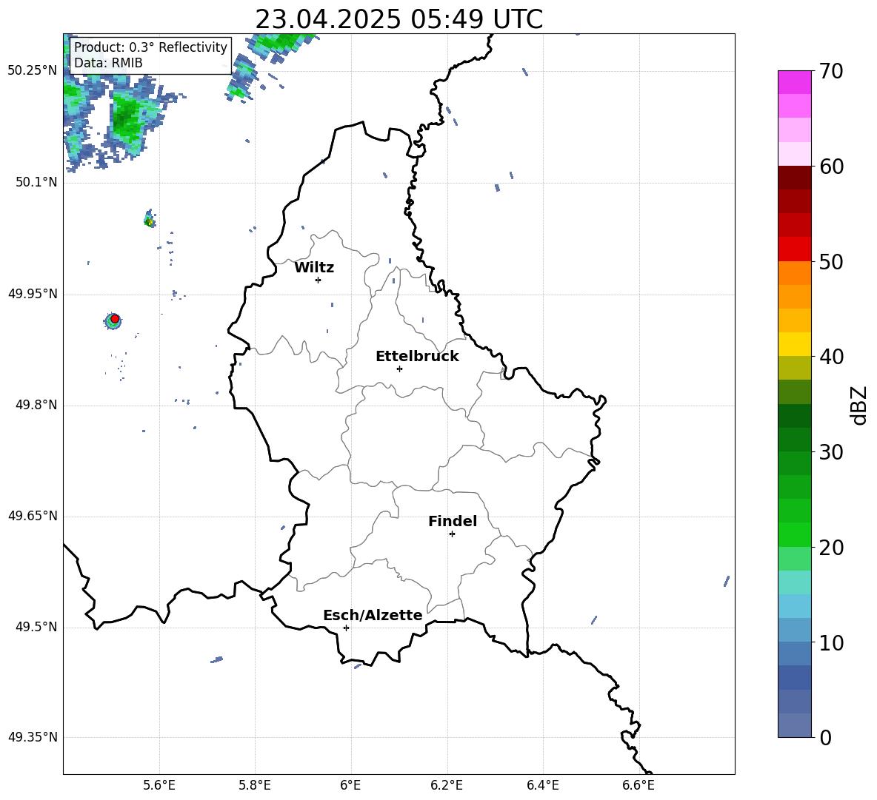Click the orange colorbar segment below 50
Image resolution: width=877 pixels, height=800 pixels.
(795, 273)
